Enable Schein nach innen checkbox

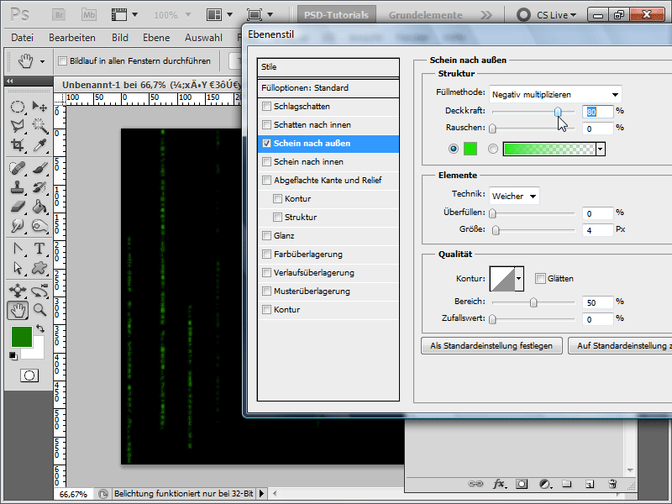coord(266,161)
